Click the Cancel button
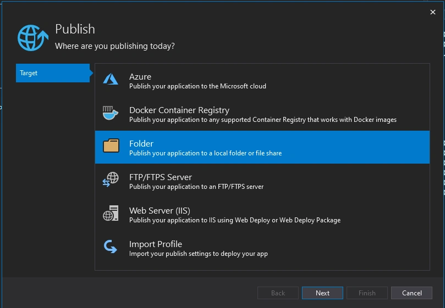This screenshot has width=445, height=308. click(412, 293)
